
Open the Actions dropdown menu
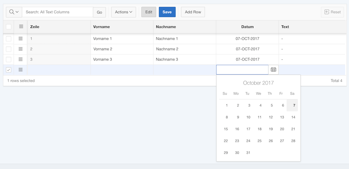[x=124, y=12]
